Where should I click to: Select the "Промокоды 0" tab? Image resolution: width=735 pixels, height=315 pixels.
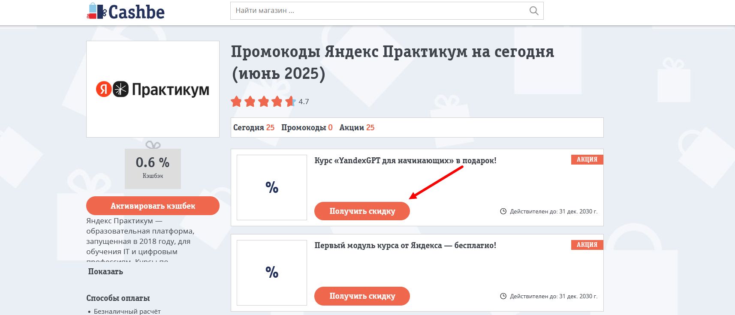[x=307, y=127]
